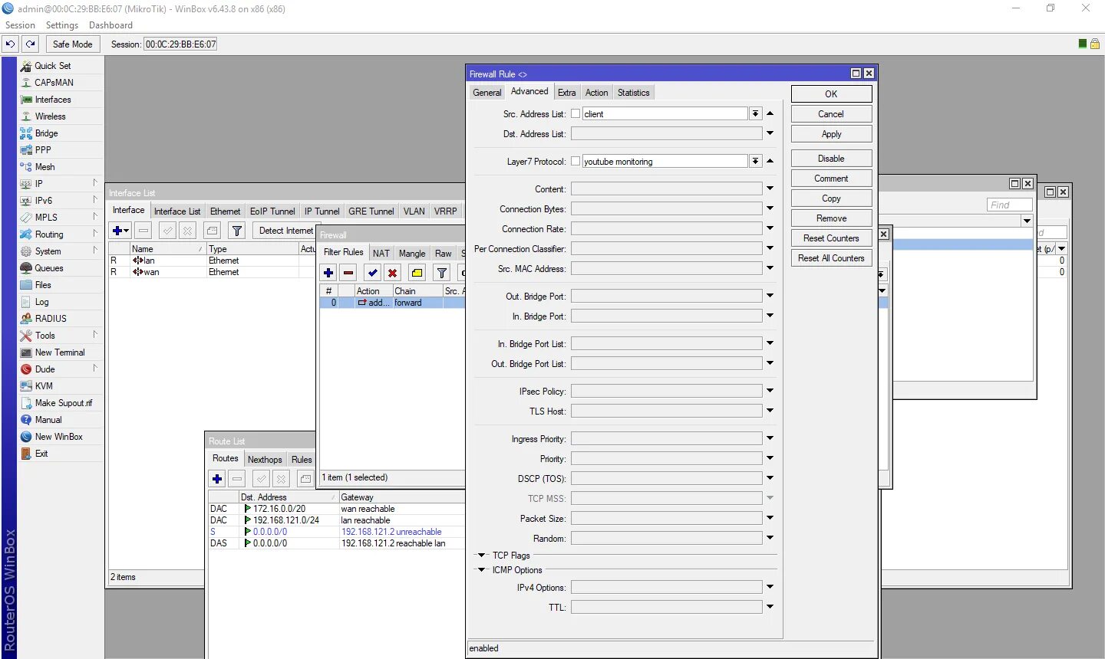
Task: Toggle the Safe Mode button
Action: point(72,44)
